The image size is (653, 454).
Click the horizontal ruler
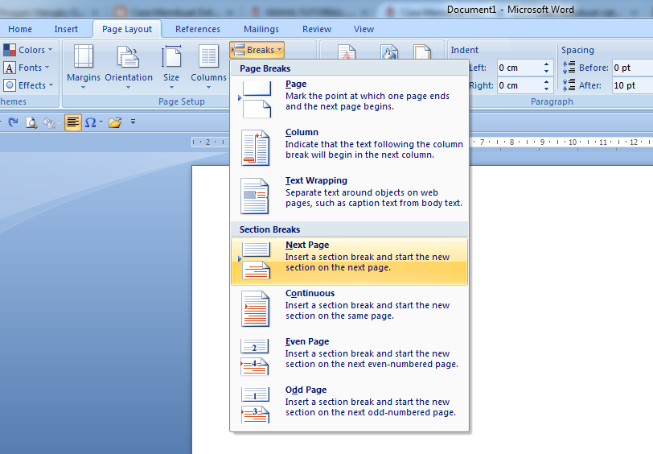[x=422, y=142]
